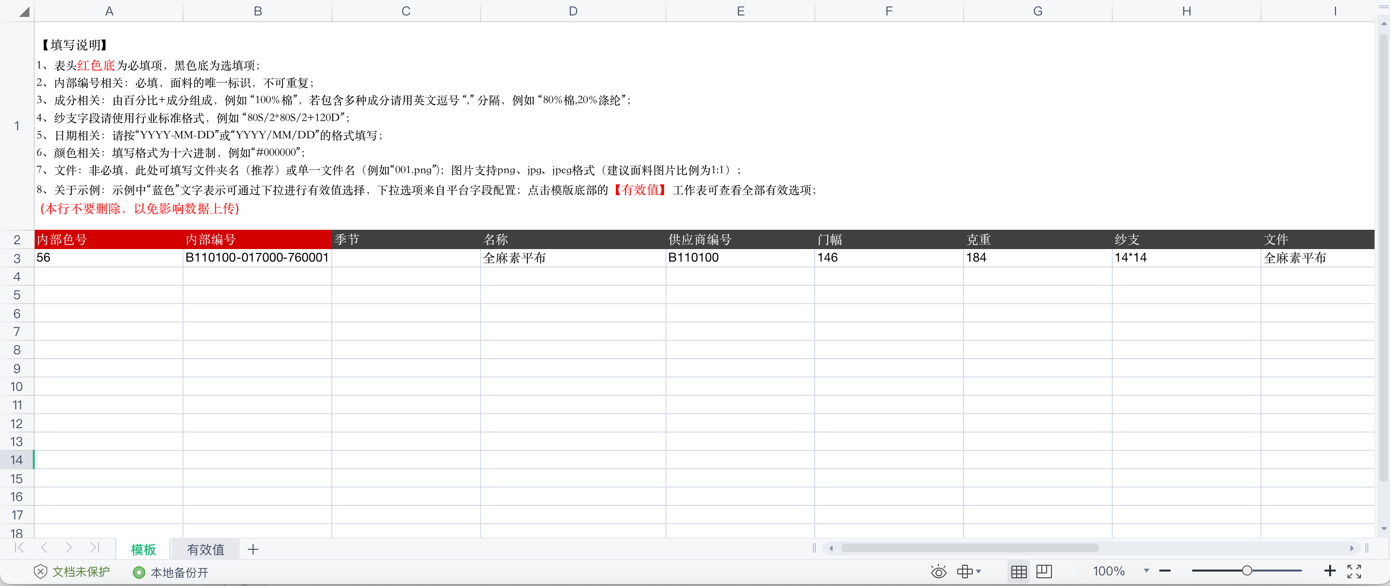The height and width of the screenshot is (586, 1390).
Task: Jump to the last sheet arrow
Action: click(x=95, y=548)
